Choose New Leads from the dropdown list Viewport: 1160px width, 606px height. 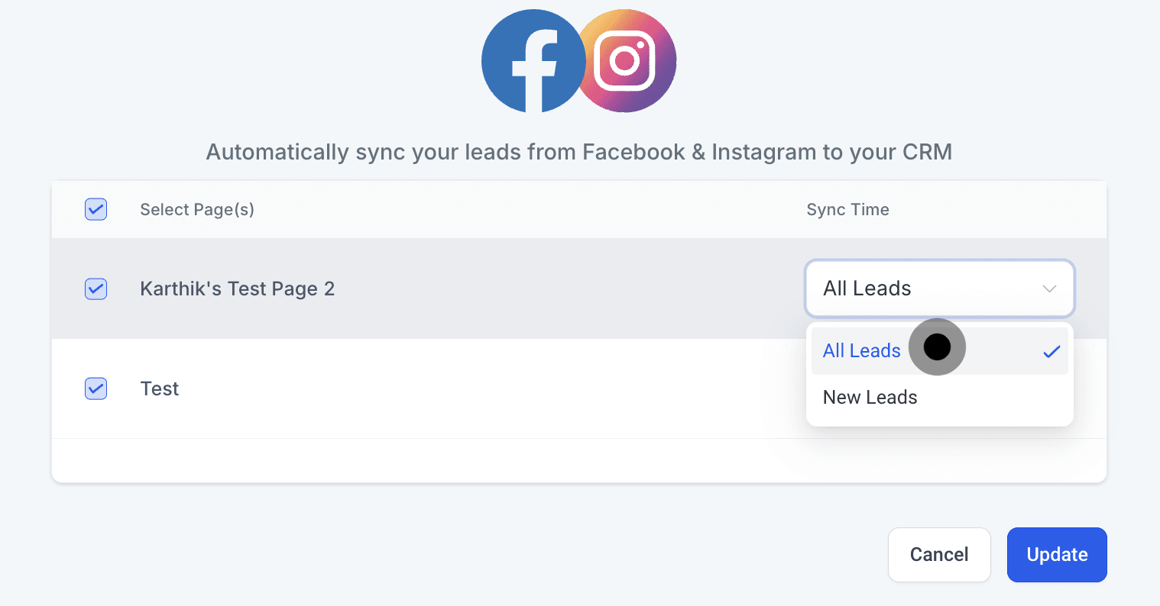pyautogui.click(x=870, y=398)
